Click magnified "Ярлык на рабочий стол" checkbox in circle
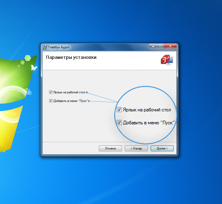 coord(119,110)
